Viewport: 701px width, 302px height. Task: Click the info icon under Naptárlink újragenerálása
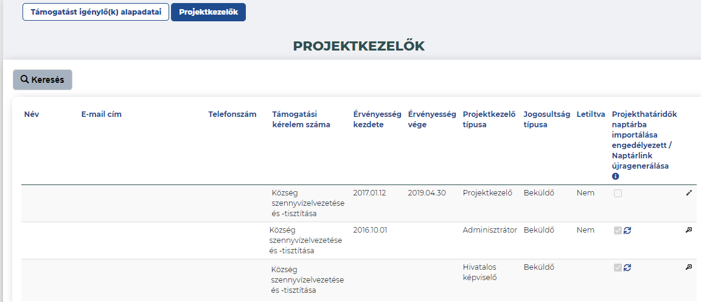click(615, 177)
